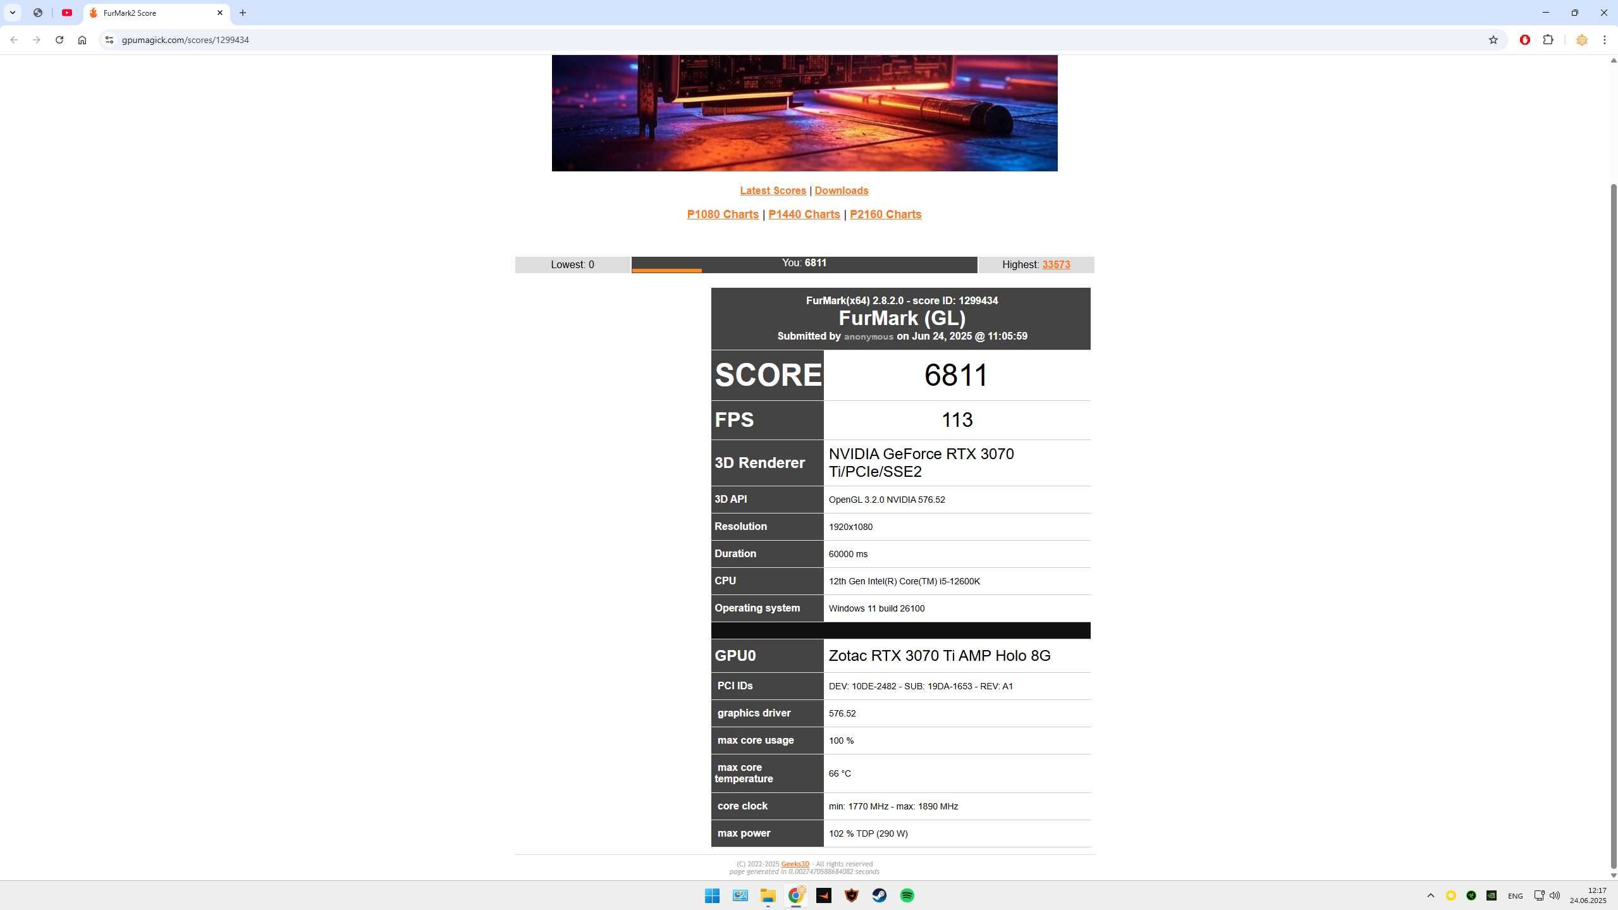This screenshot has width=1618, height=910.
Task: Open the Chrome profile avatar
Action: 1582,40
